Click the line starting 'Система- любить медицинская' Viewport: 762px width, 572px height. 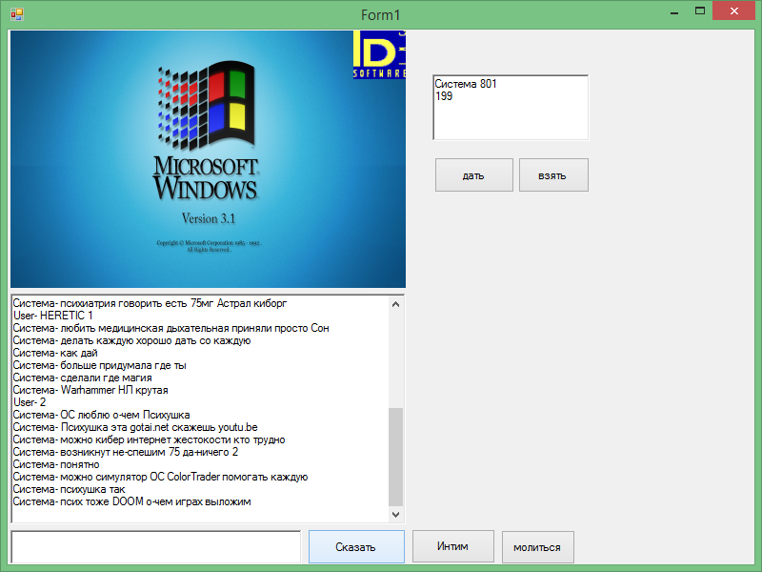171,328
